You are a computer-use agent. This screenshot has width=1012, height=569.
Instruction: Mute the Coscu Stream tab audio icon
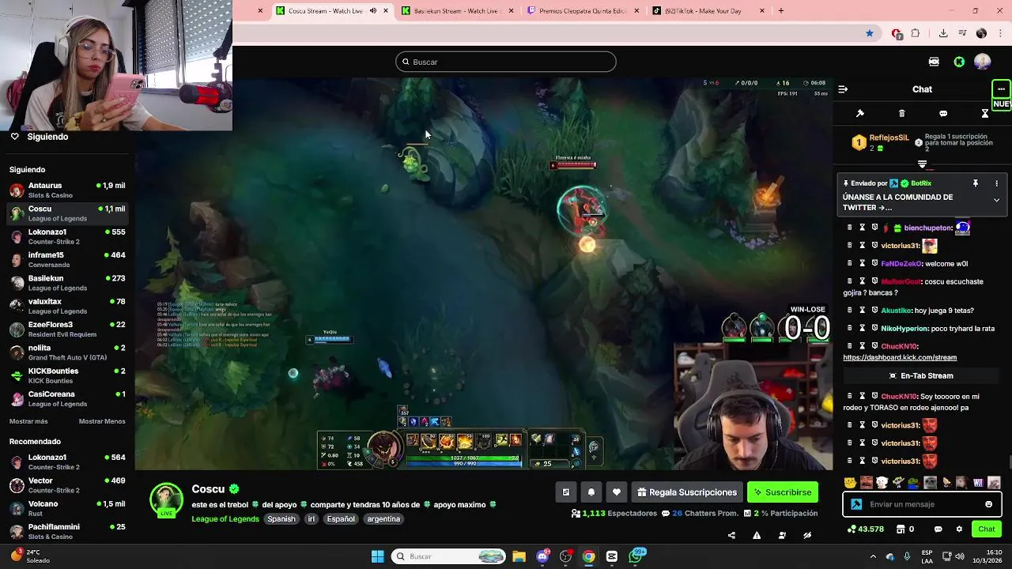(x=373, y=11)
